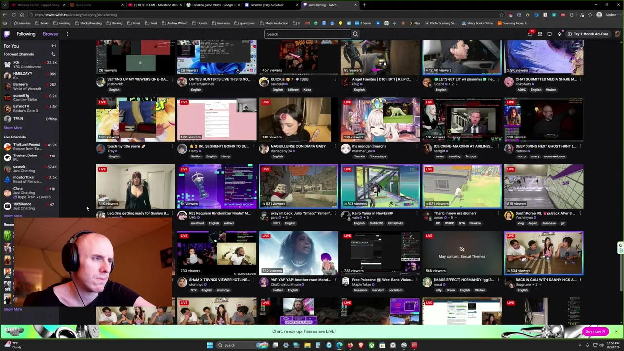This screenshot has height=351, width=624.
Task: Open the Gmail bookmark icon
Action: 307,23
